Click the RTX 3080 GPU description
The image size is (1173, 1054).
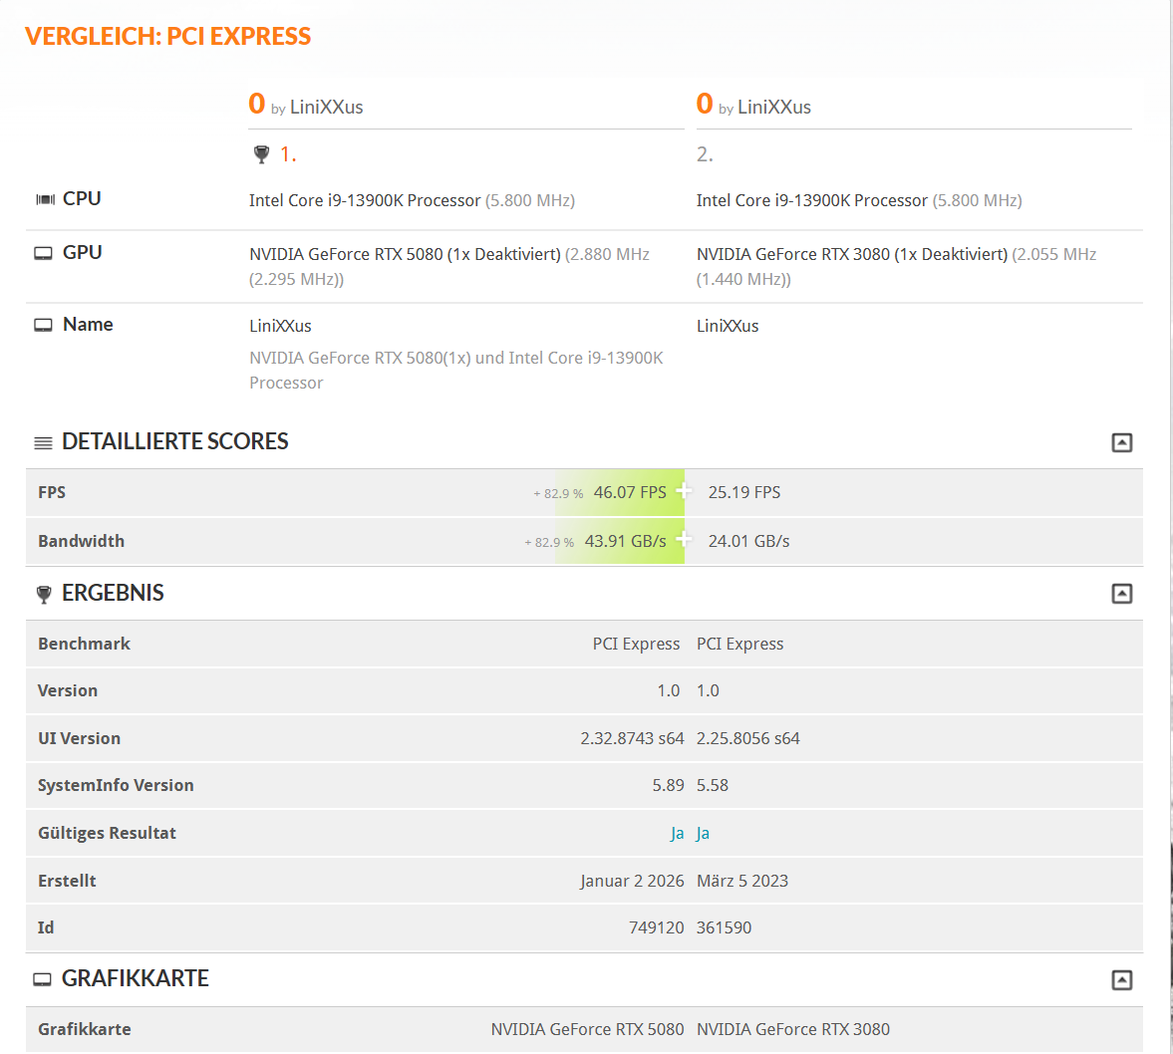tap(896, 266)
